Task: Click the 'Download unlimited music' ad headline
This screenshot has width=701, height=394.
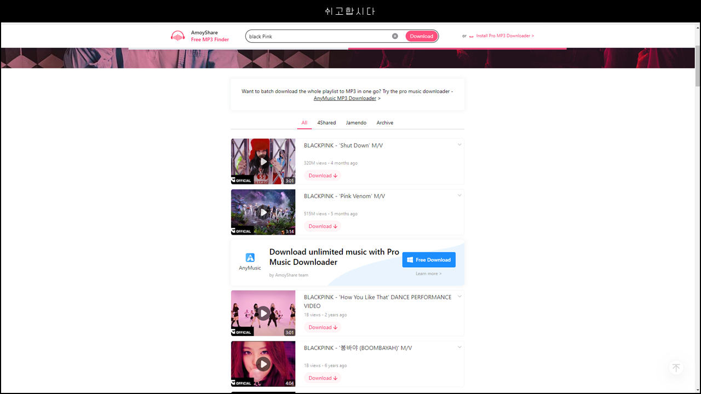Action: 334,257
